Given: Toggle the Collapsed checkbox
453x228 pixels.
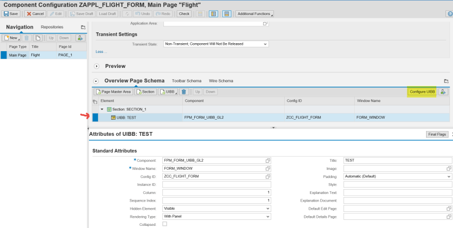Looking at the screenshot, I should point(165,224).
